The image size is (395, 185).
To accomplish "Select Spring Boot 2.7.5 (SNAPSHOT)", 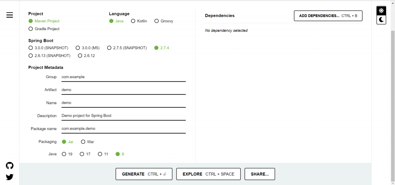I will click(127, 48).
